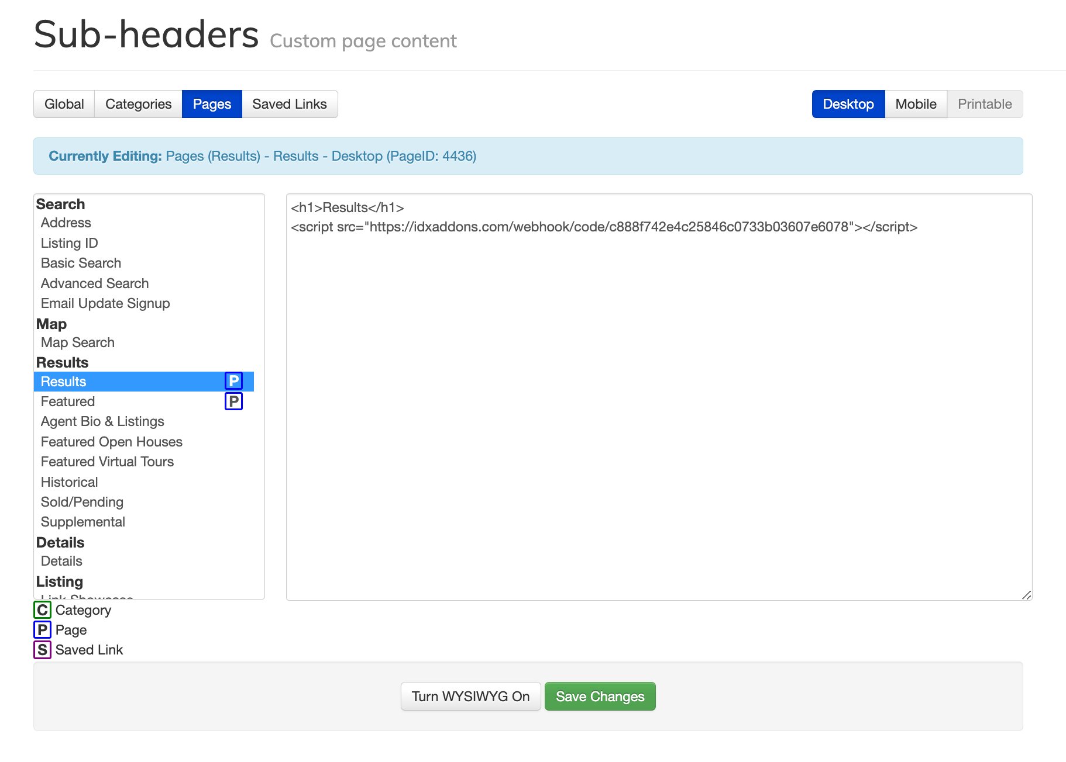Switch to Saved Links tab

290,104
